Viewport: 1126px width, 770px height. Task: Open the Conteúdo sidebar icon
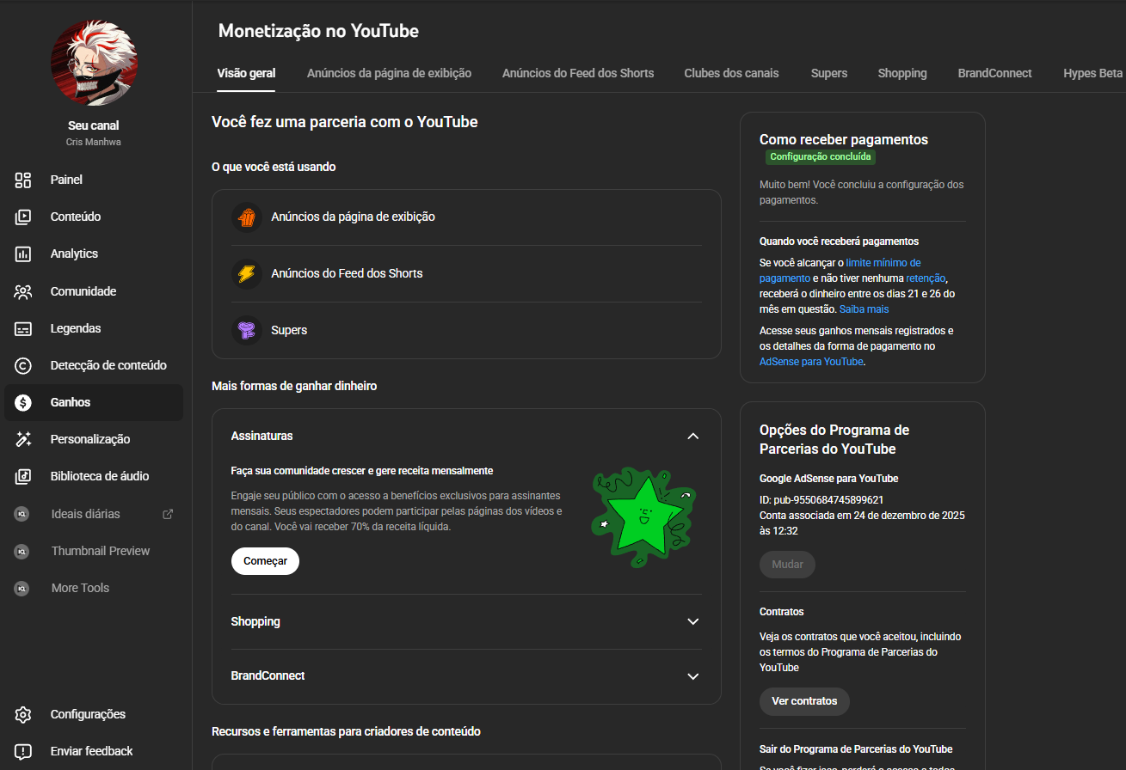pyautogui.click(x=23, y=217)
